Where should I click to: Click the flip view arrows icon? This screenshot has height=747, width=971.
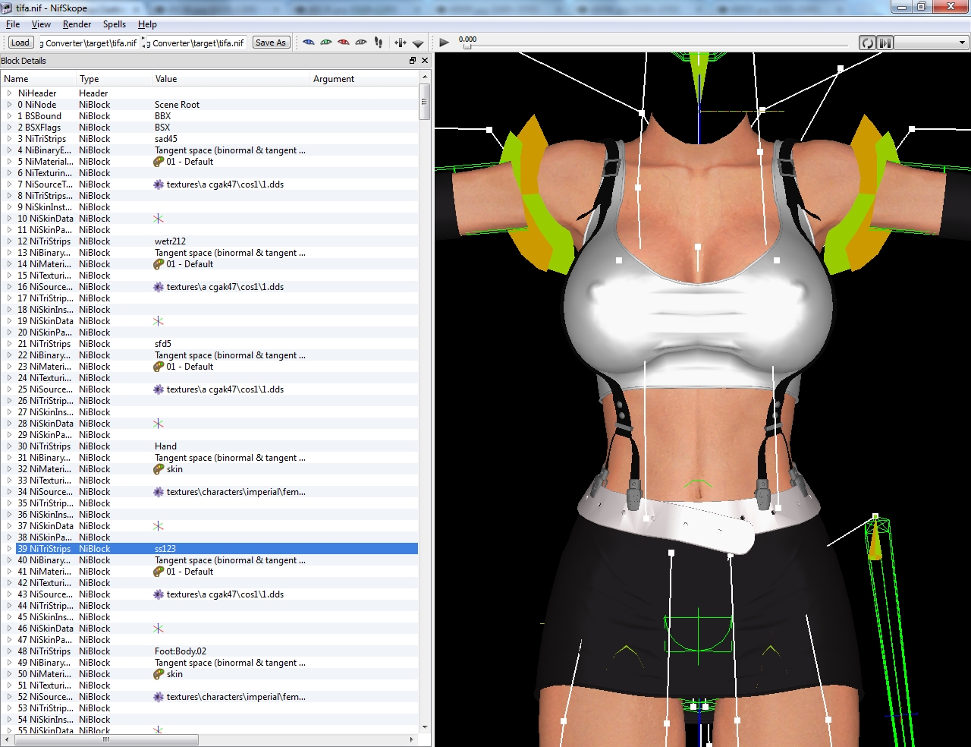[401, 43]
